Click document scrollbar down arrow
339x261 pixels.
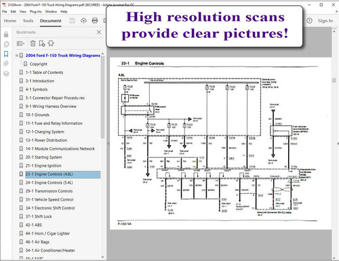(x=334, y=258)
